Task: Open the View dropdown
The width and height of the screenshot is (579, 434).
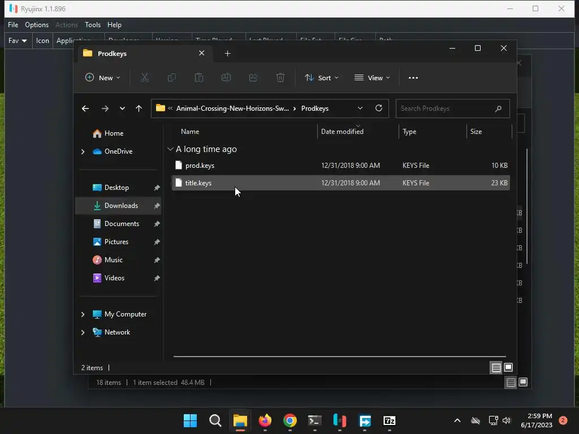Action: tap(372, 77)
